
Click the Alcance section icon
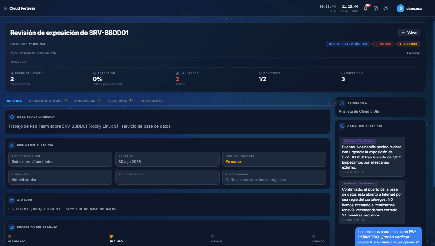(12, 200)
